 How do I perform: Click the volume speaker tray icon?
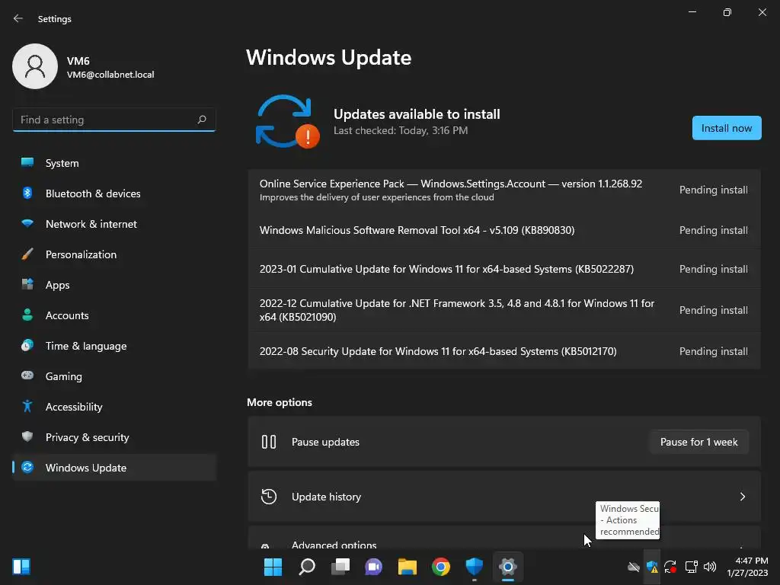(x=710, y=567)
